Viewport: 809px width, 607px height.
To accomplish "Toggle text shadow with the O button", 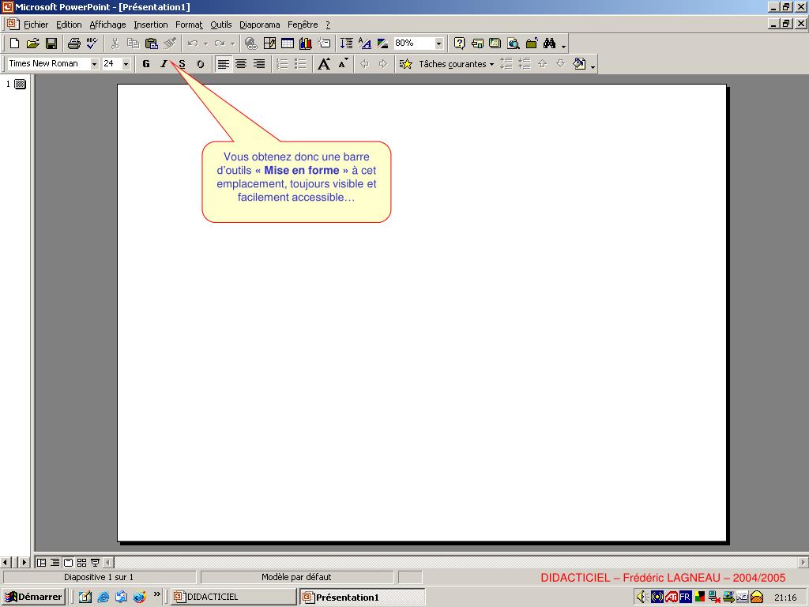I will pos(200,64).
